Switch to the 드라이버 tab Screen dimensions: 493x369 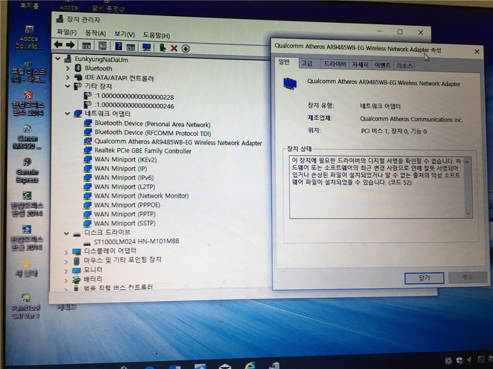[x=335, y=64]
